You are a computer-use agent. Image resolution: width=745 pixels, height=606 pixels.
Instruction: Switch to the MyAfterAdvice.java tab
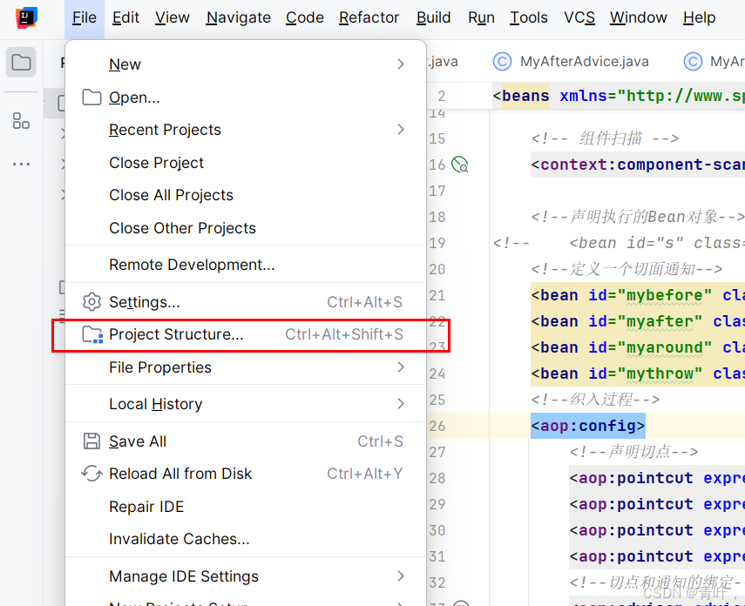[x=572, y=61]
